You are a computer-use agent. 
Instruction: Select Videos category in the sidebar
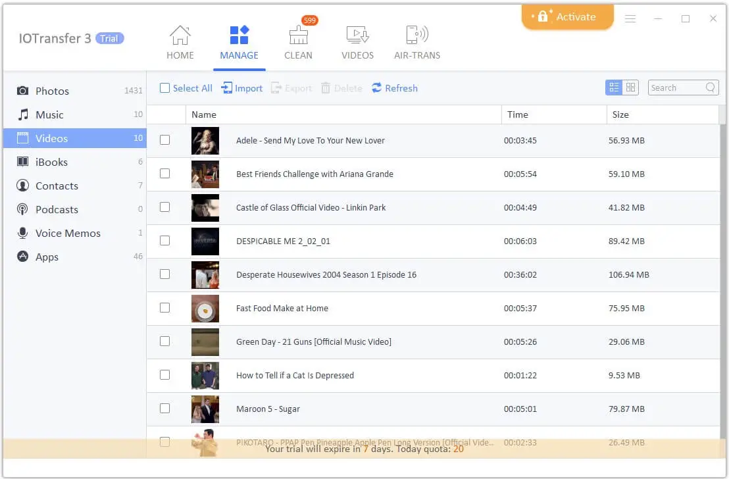(75, 138)
